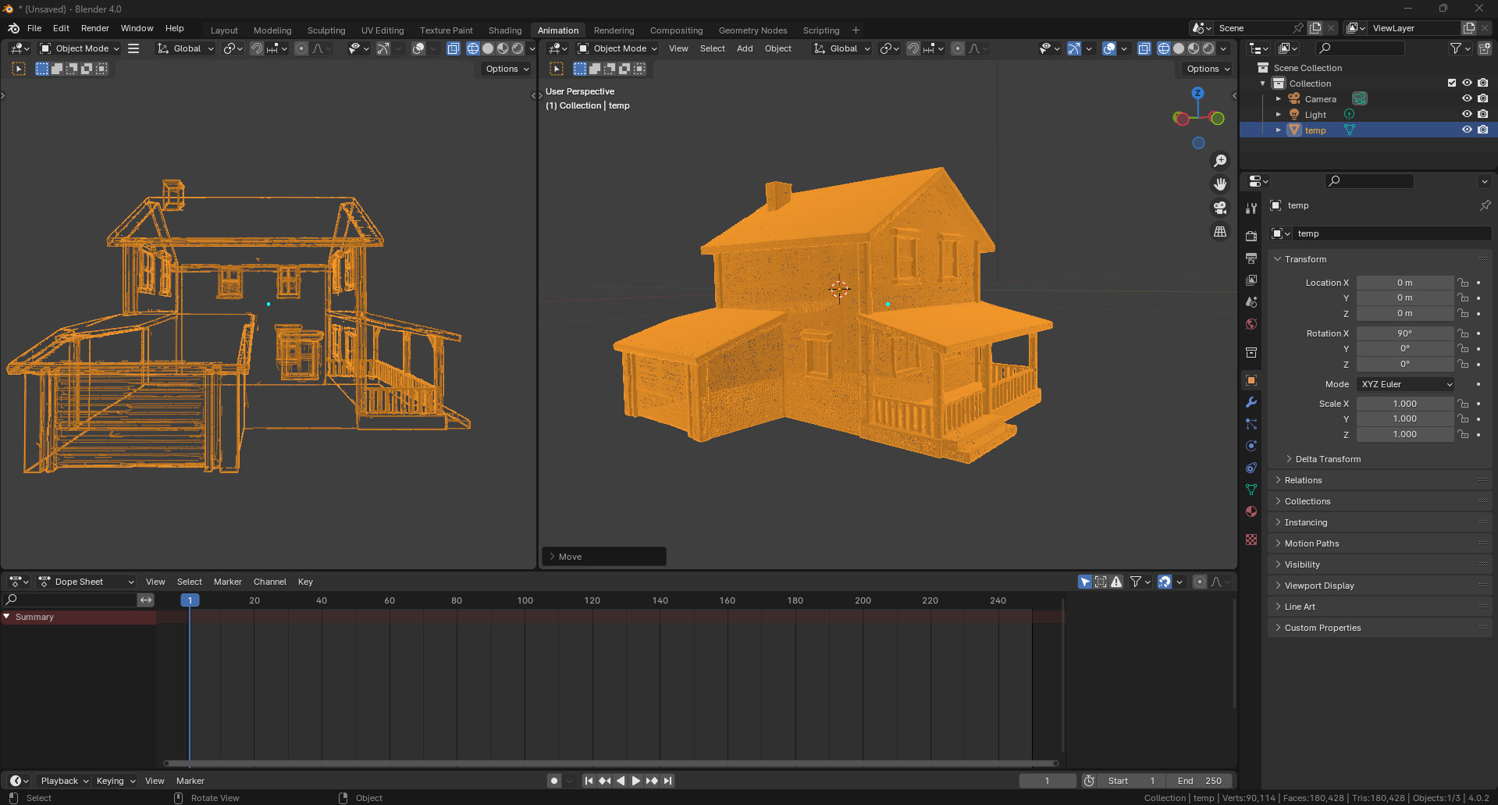Screen dimensions: 1498x805
Task: Hide the Light with its eye icon
Action: click(1467, 114)
